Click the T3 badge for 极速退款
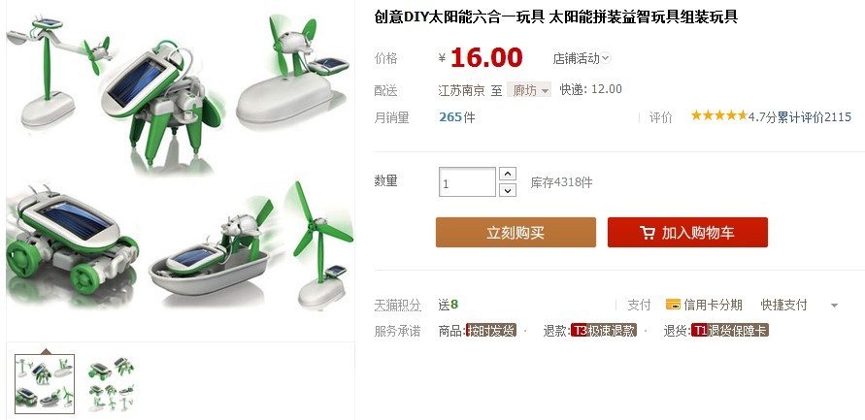The image size is (865, 420). pyautogui.click(x=580, y=331)
